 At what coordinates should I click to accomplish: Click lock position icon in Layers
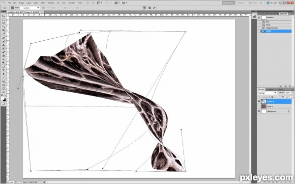269,97
